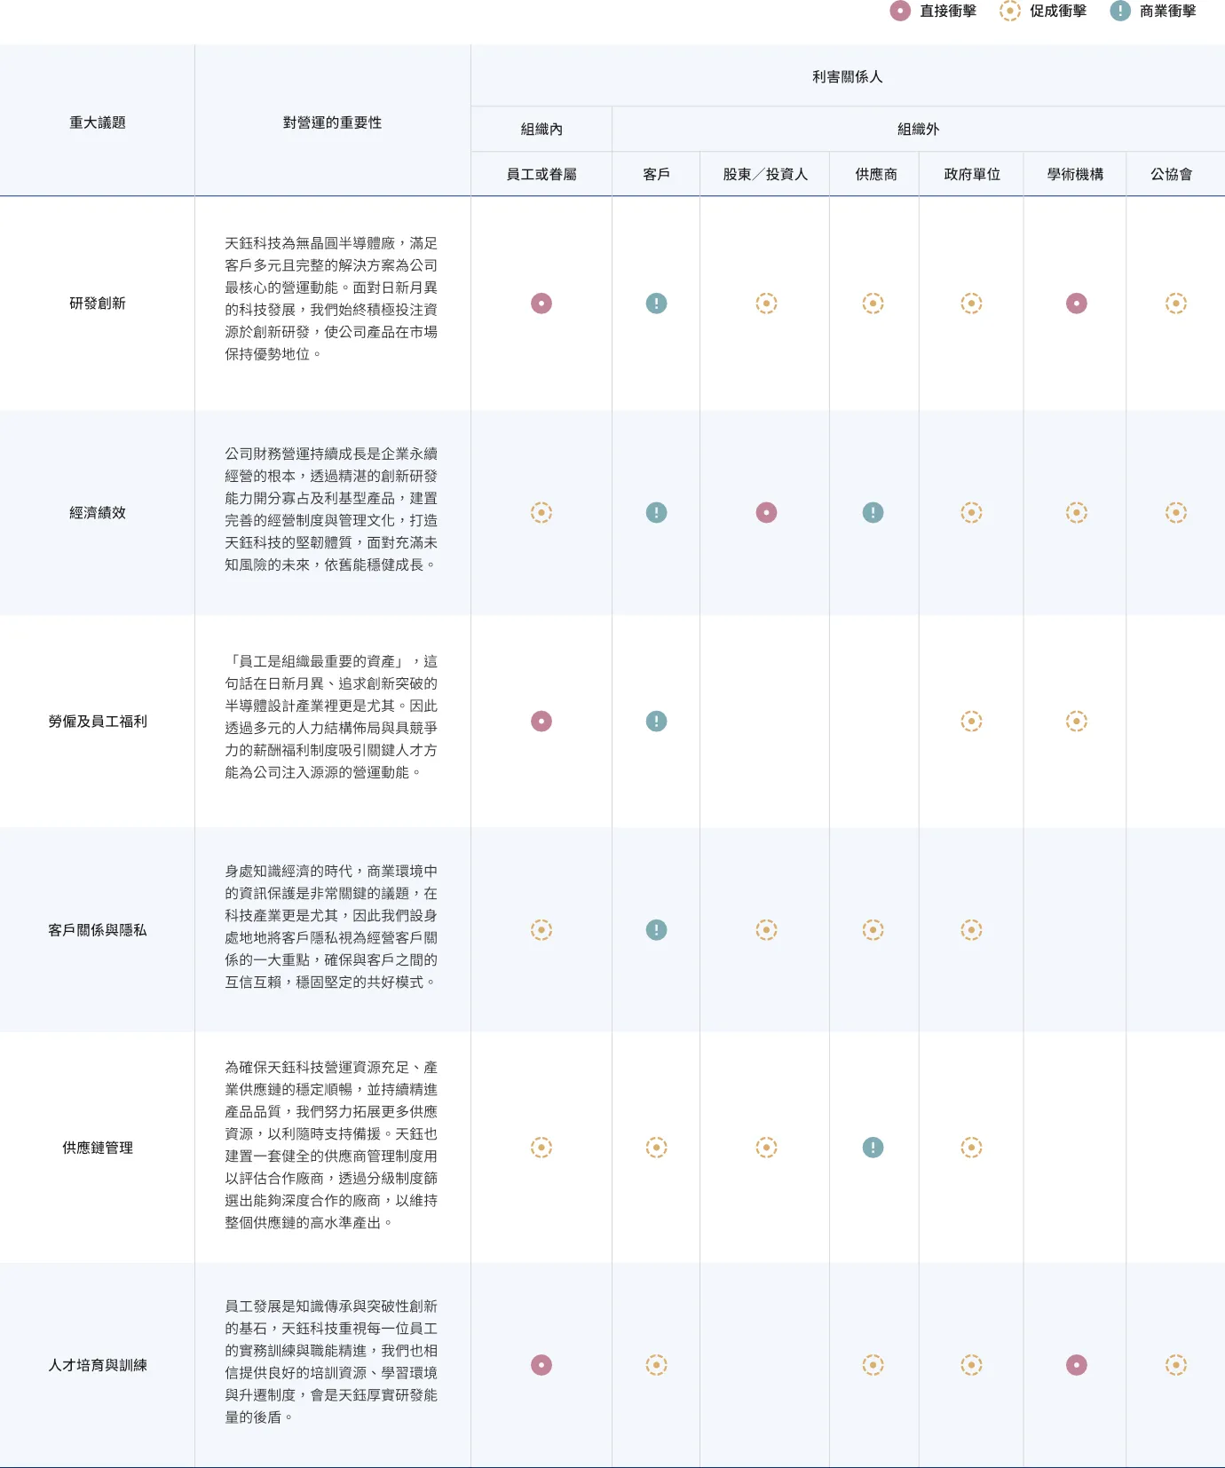Click the 商業衝擊 legend icon
This screenshot has height=1468, width=1225.
click(1120, 11)
